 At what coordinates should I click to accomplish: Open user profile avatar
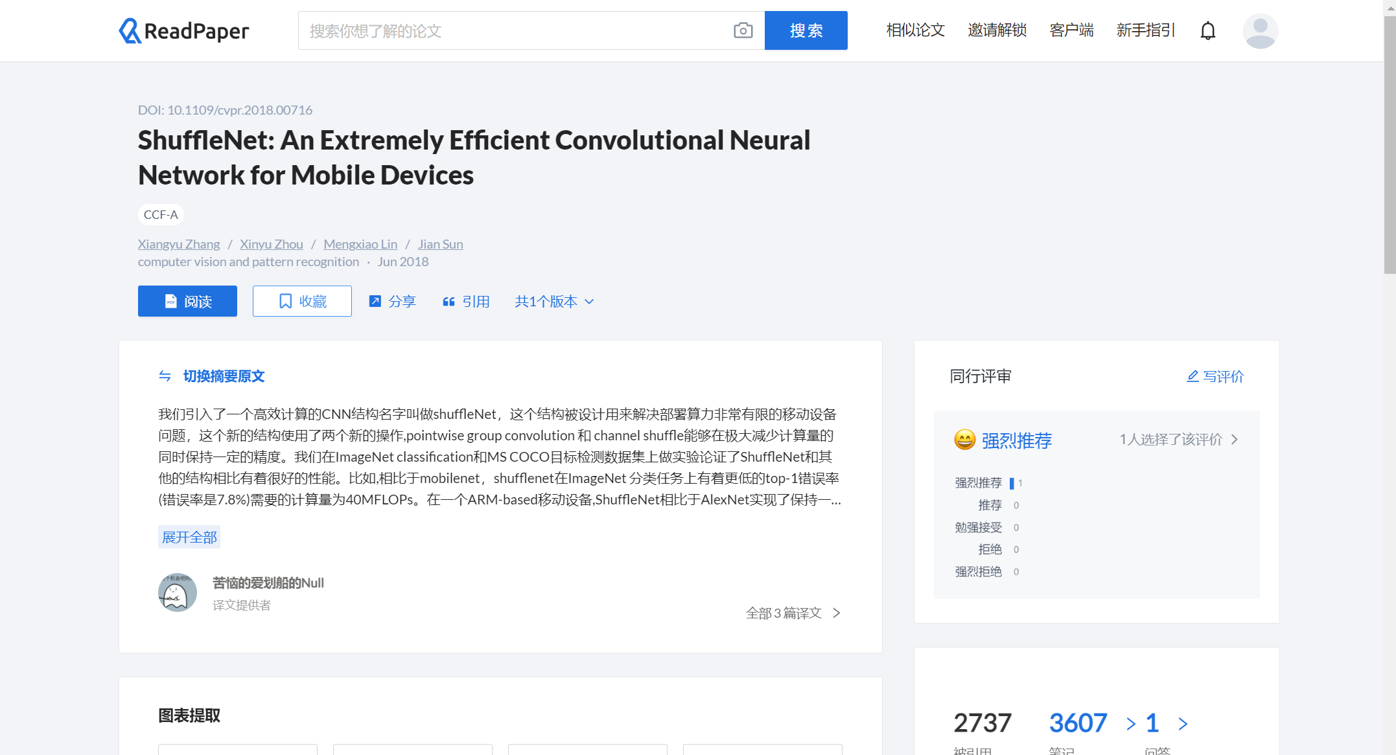(1260, 30)
